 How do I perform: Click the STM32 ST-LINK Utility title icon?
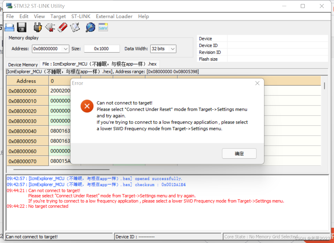tap(9, 6)
